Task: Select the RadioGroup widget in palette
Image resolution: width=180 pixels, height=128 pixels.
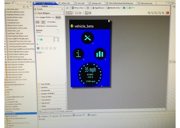Action: click(40, 44)
